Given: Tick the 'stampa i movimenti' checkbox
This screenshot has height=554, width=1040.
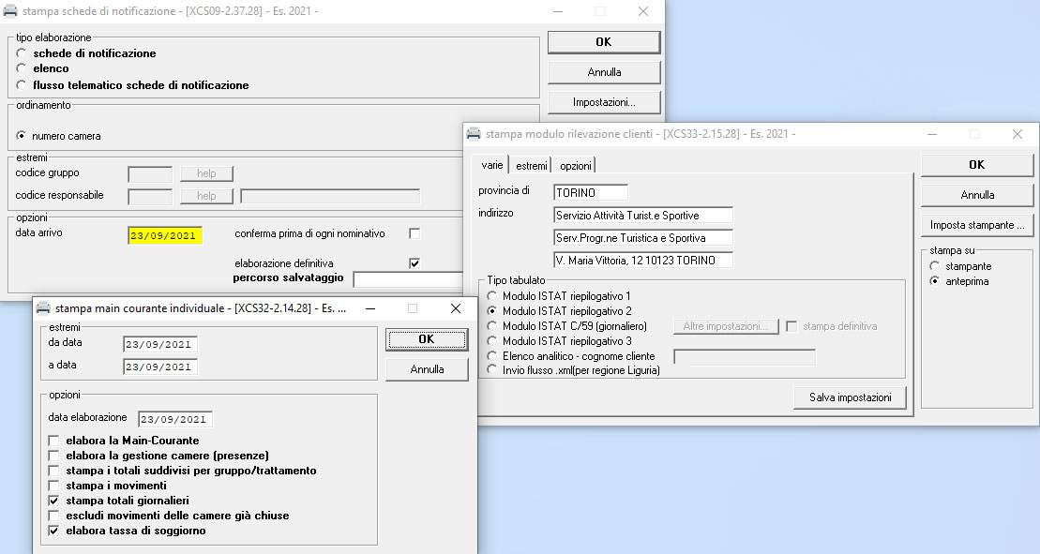Looking at the screenshot, I should click(x=53, y=486).
